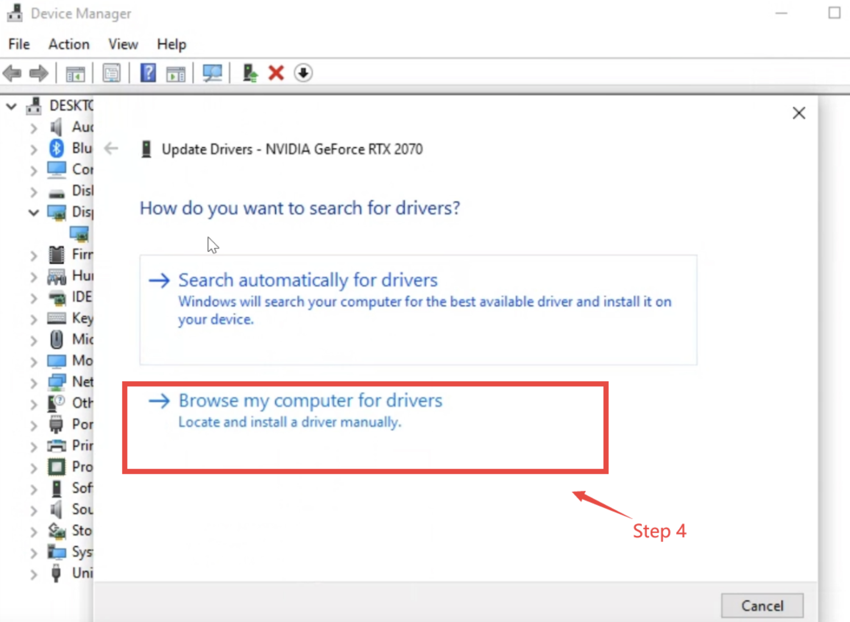This screenshot has height=622, width=850.
Task: Open the View menu
Action: [123, 44]
